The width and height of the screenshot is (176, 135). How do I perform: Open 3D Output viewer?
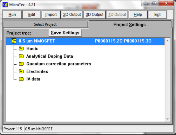coord(95,15)
